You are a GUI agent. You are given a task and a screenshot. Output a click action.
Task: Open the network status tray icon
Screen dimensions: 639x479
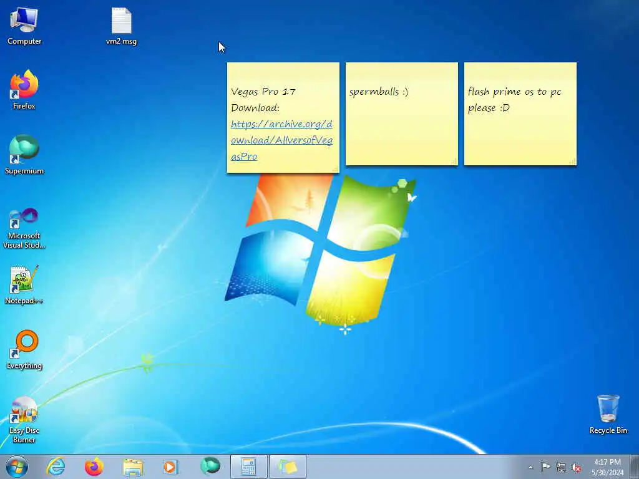[x=561, y=467]
